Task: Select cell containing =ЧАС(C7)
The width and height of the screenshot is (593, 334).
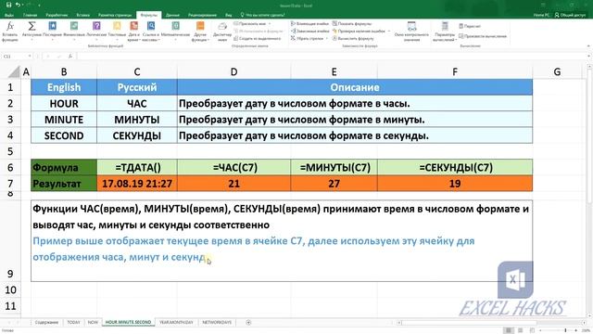Action: pos(234,167)
